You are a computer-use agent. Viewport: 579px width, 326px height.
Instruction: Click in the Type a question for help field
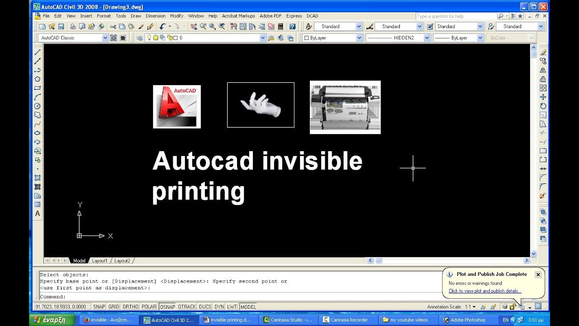click(456, 16)
